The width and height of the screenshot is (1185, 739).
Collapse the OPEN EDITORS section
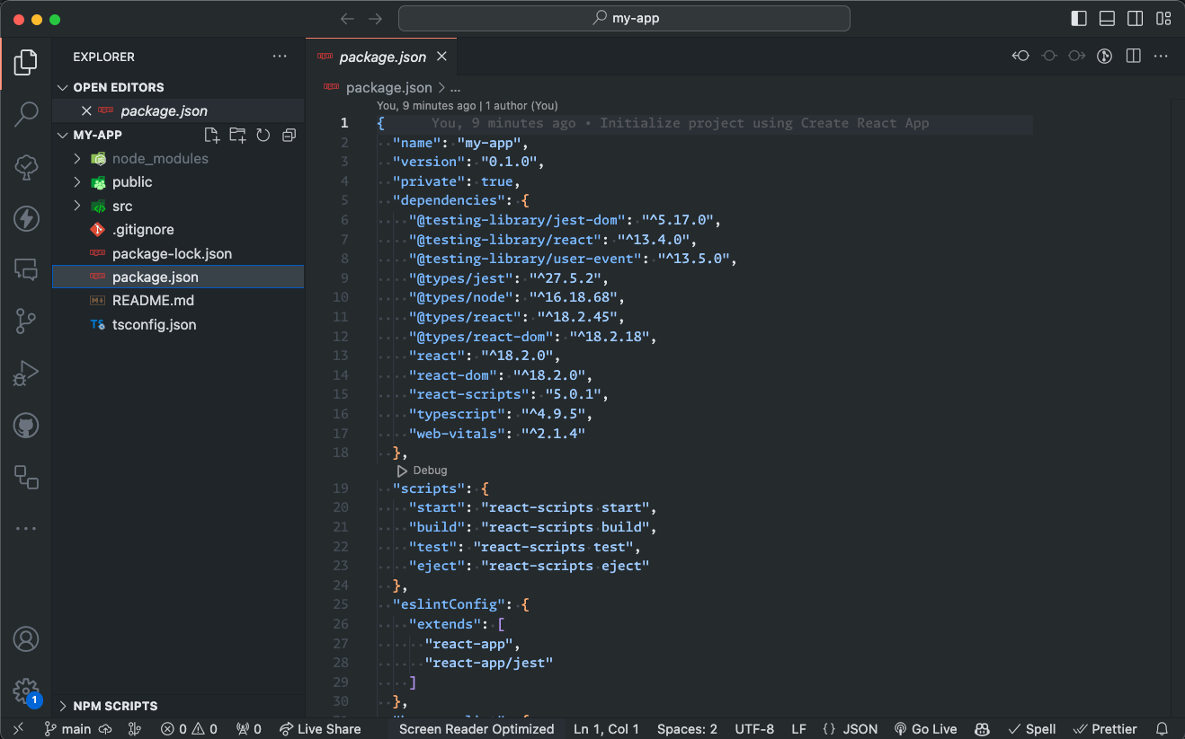63,87
